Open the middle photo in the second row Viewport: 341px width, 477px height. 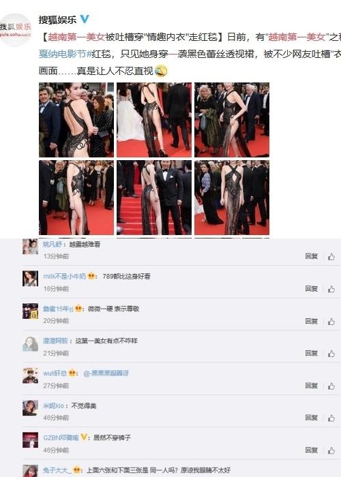154,198
